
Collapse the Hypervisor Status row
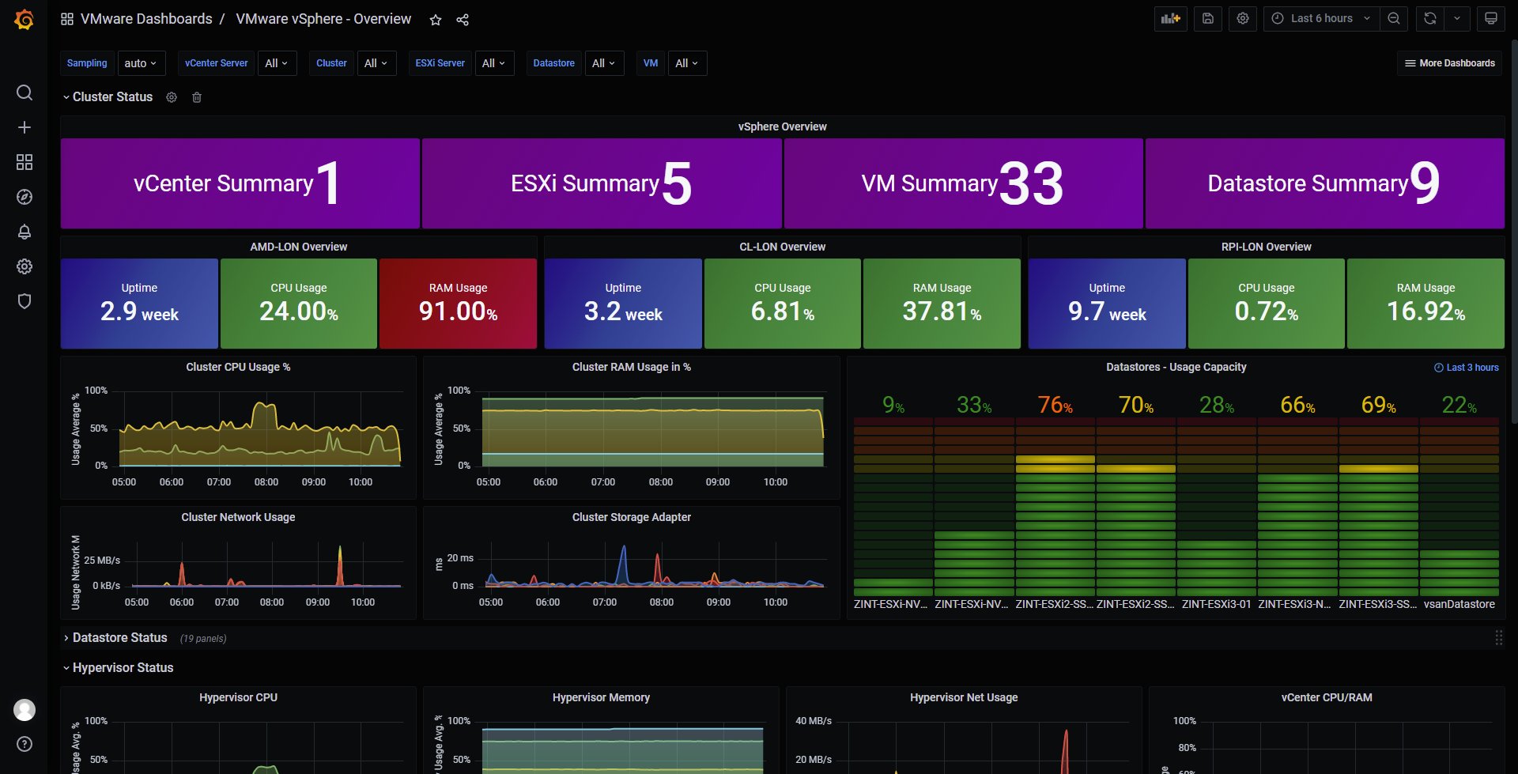(118, 668)
